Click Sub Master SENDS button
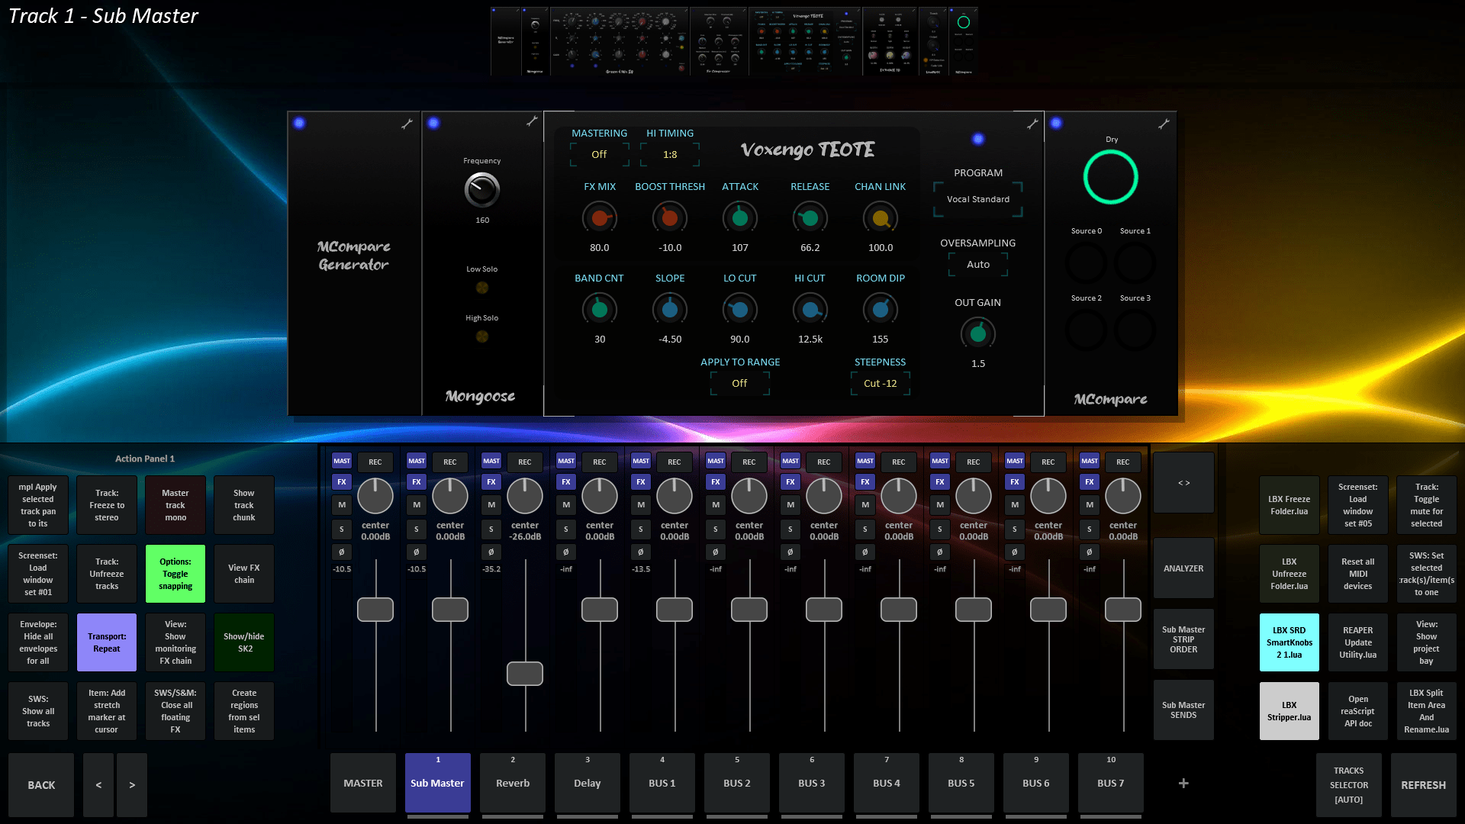 coord(1183,710)
